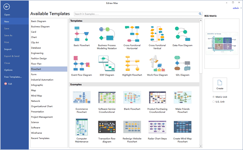
Task: Click the BCG Matrix preview image
Action: point(222,43)
